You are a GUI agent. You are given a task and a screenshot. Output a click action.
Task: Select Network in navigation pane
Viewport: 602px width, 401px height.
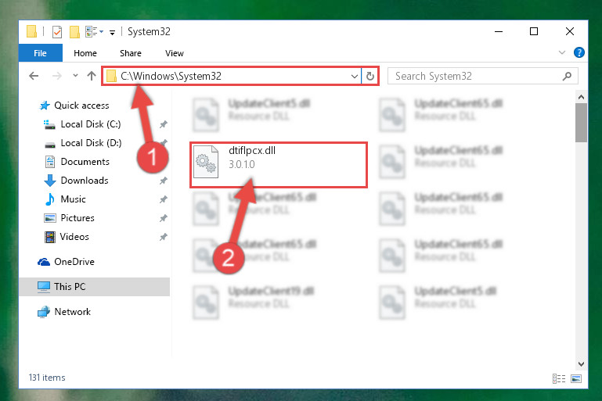pos(73,312)
